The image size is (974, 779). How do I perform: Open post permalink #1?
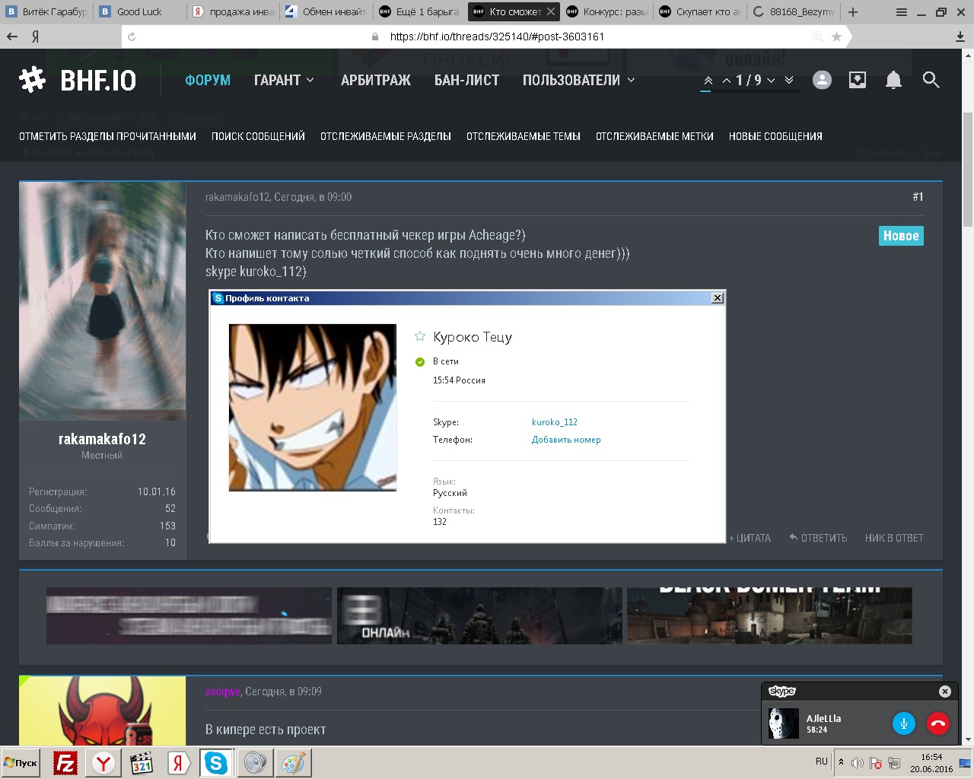pyautogui.click(x=918, y=197)
